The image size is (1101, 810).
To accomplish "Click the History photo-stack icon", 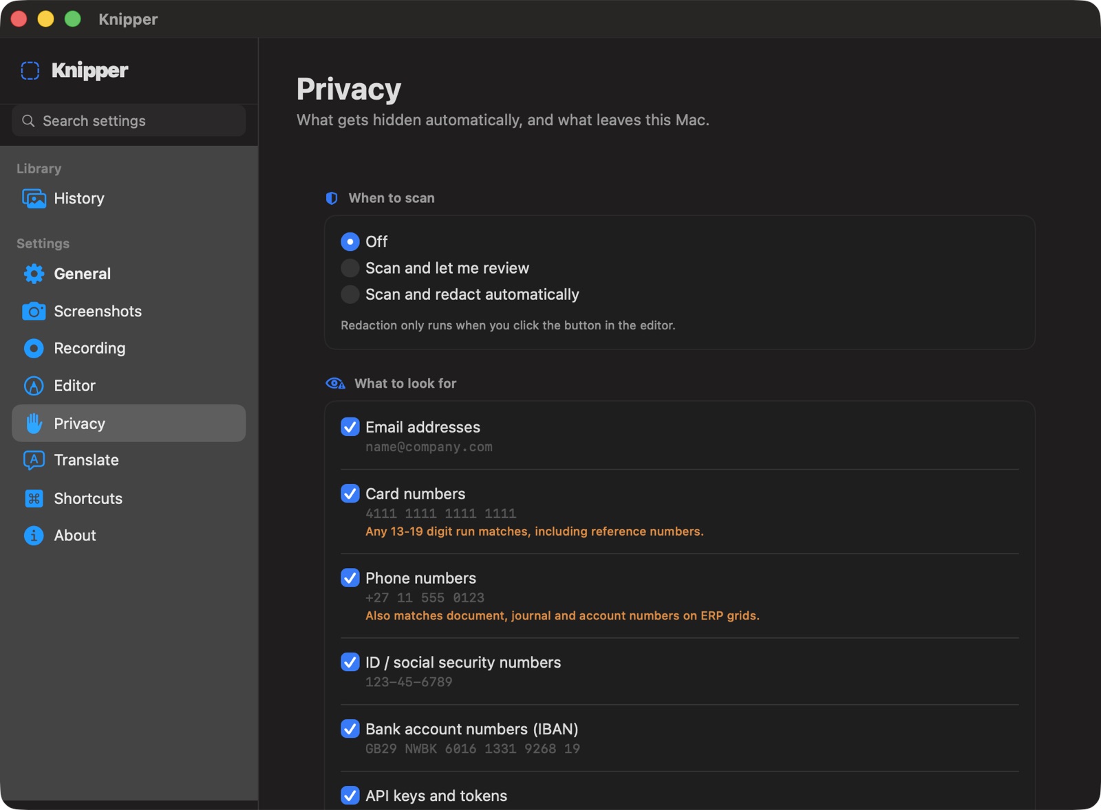I will [x=34, y=199].
